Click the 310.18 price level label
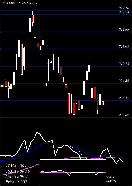The image size is (132, 186). 124,64
